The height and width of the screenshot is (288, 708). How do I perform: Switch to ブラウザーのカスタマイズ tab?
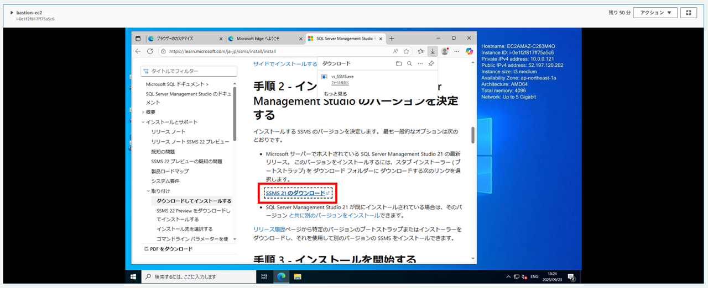coord(186,39)
